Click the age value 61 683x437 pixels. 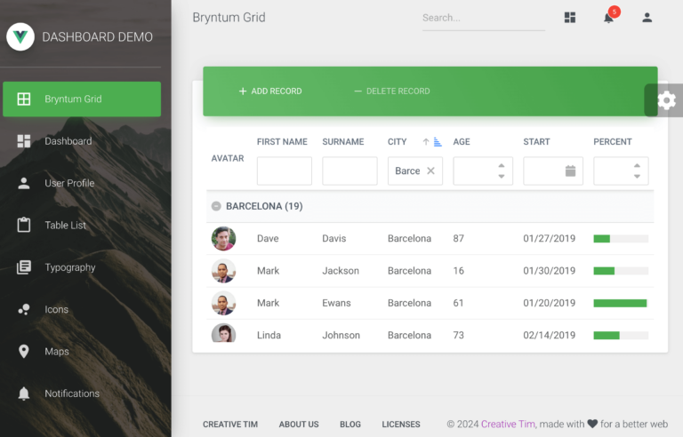458,303
